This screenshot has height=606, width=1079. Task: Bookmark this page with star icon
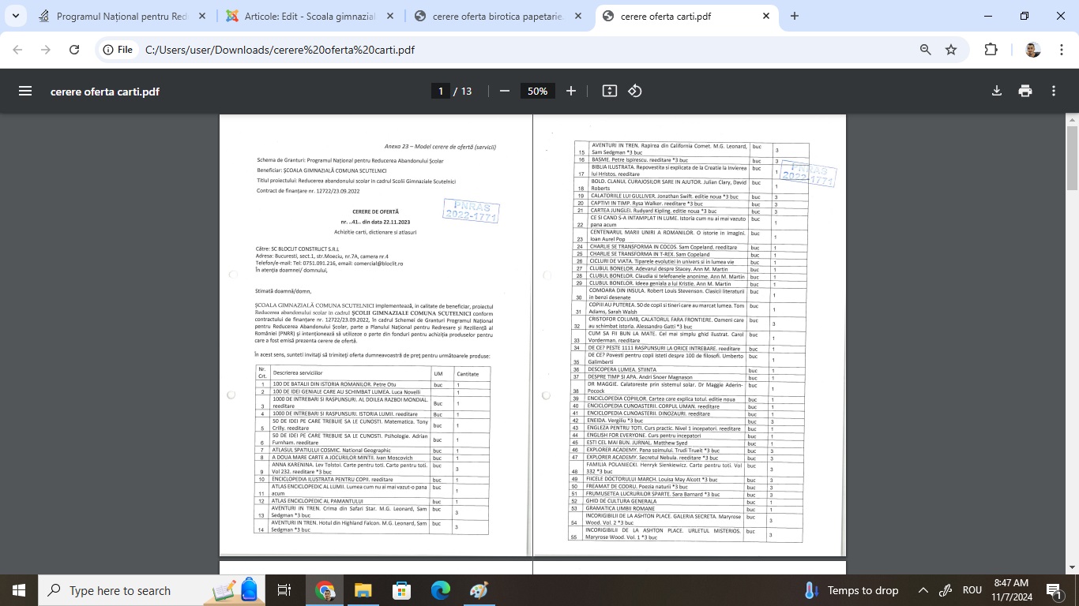pyautogui.click(x=951, y=50)
